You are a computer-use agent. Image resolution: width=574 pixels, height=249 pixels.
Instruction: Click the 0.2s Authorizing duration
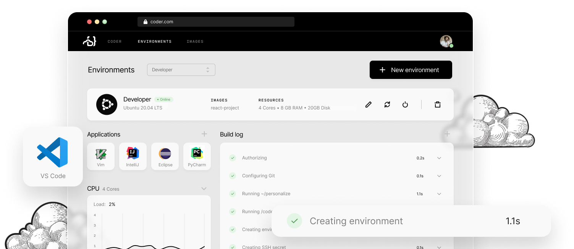click(420, 158)
